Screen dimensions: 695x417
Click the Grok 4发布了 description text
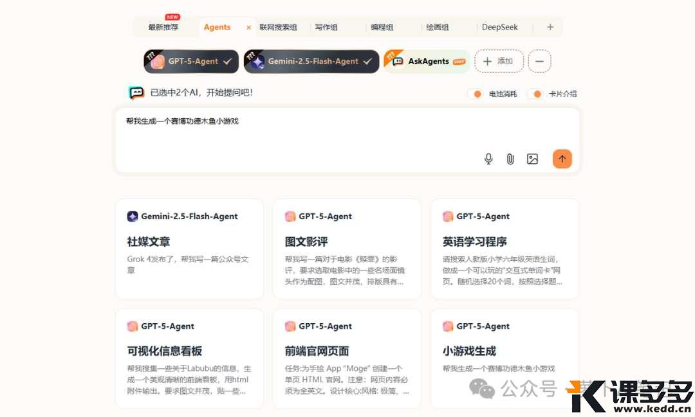click(188, 265)
